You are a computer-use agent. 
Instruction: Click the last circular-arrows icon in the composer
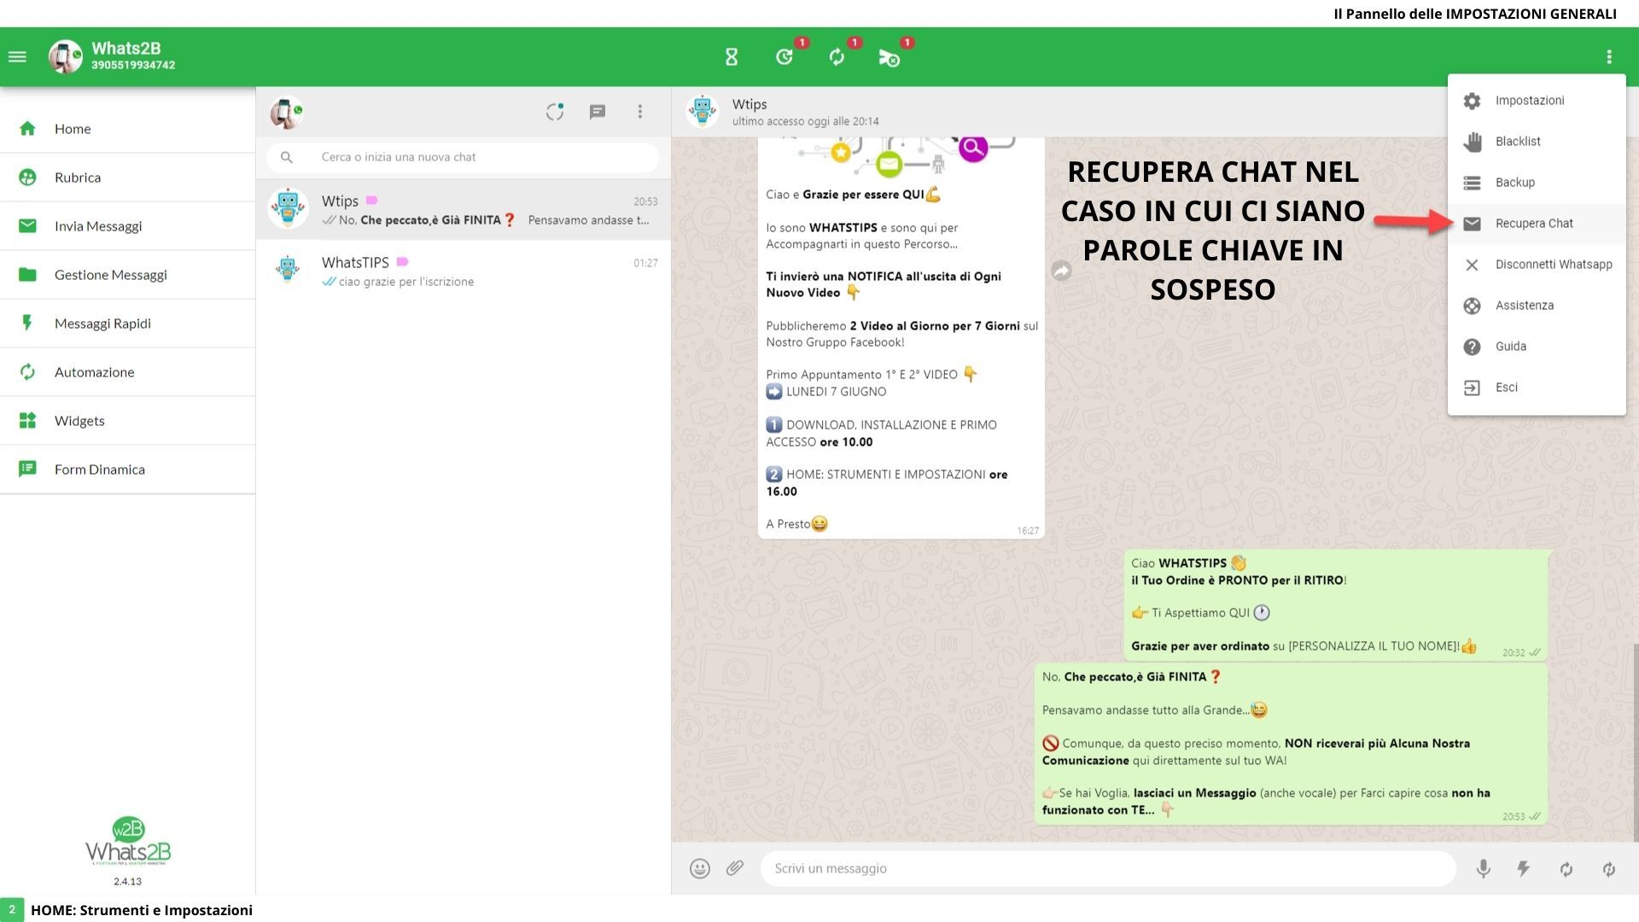click(1609, 869)
